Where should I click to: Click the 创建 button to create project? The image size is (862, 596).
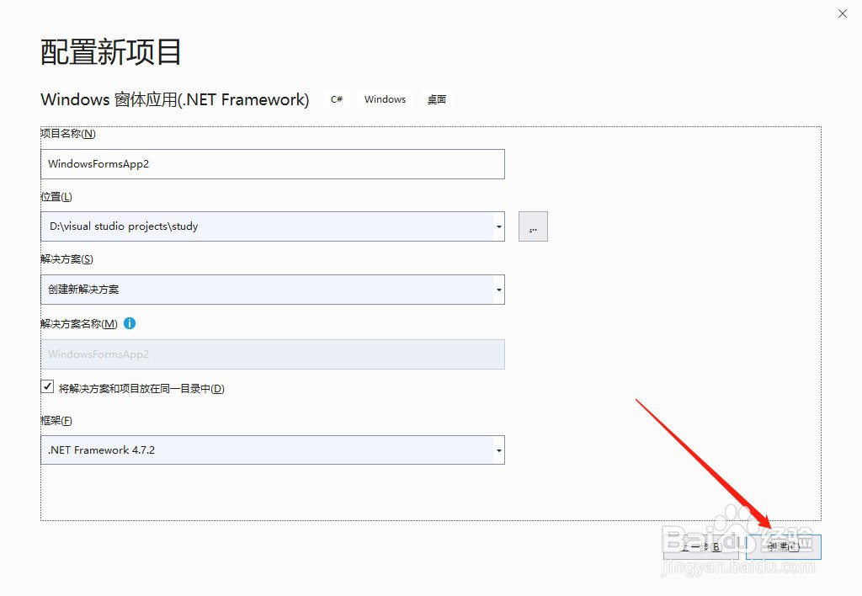(783, 546)
